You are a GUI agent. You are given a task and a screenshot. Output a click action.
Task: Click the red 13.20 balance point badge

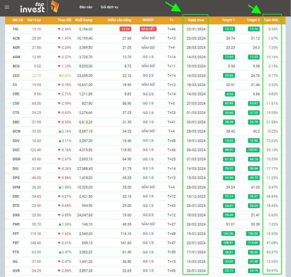[125, 29]
